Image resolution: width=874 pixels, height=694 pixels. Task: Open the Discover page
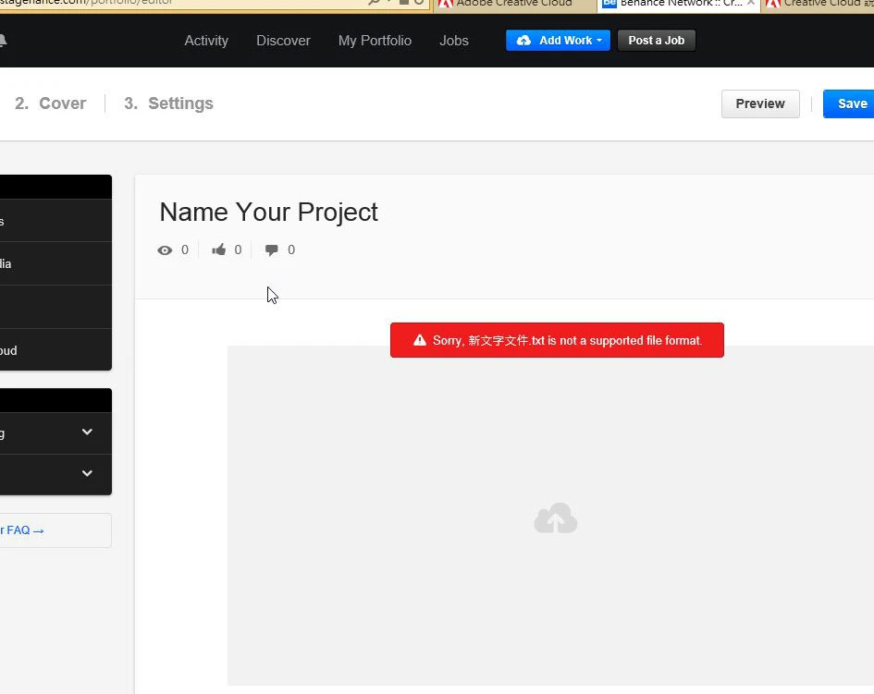click(x=283, y=41)
